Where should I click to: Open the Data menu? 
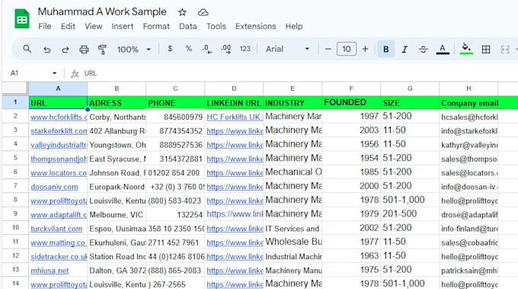coord(187,26)
